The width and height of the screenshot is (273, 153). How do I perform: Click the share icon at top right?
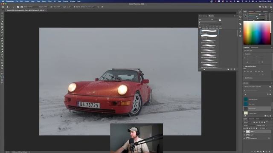click(271, 7)
